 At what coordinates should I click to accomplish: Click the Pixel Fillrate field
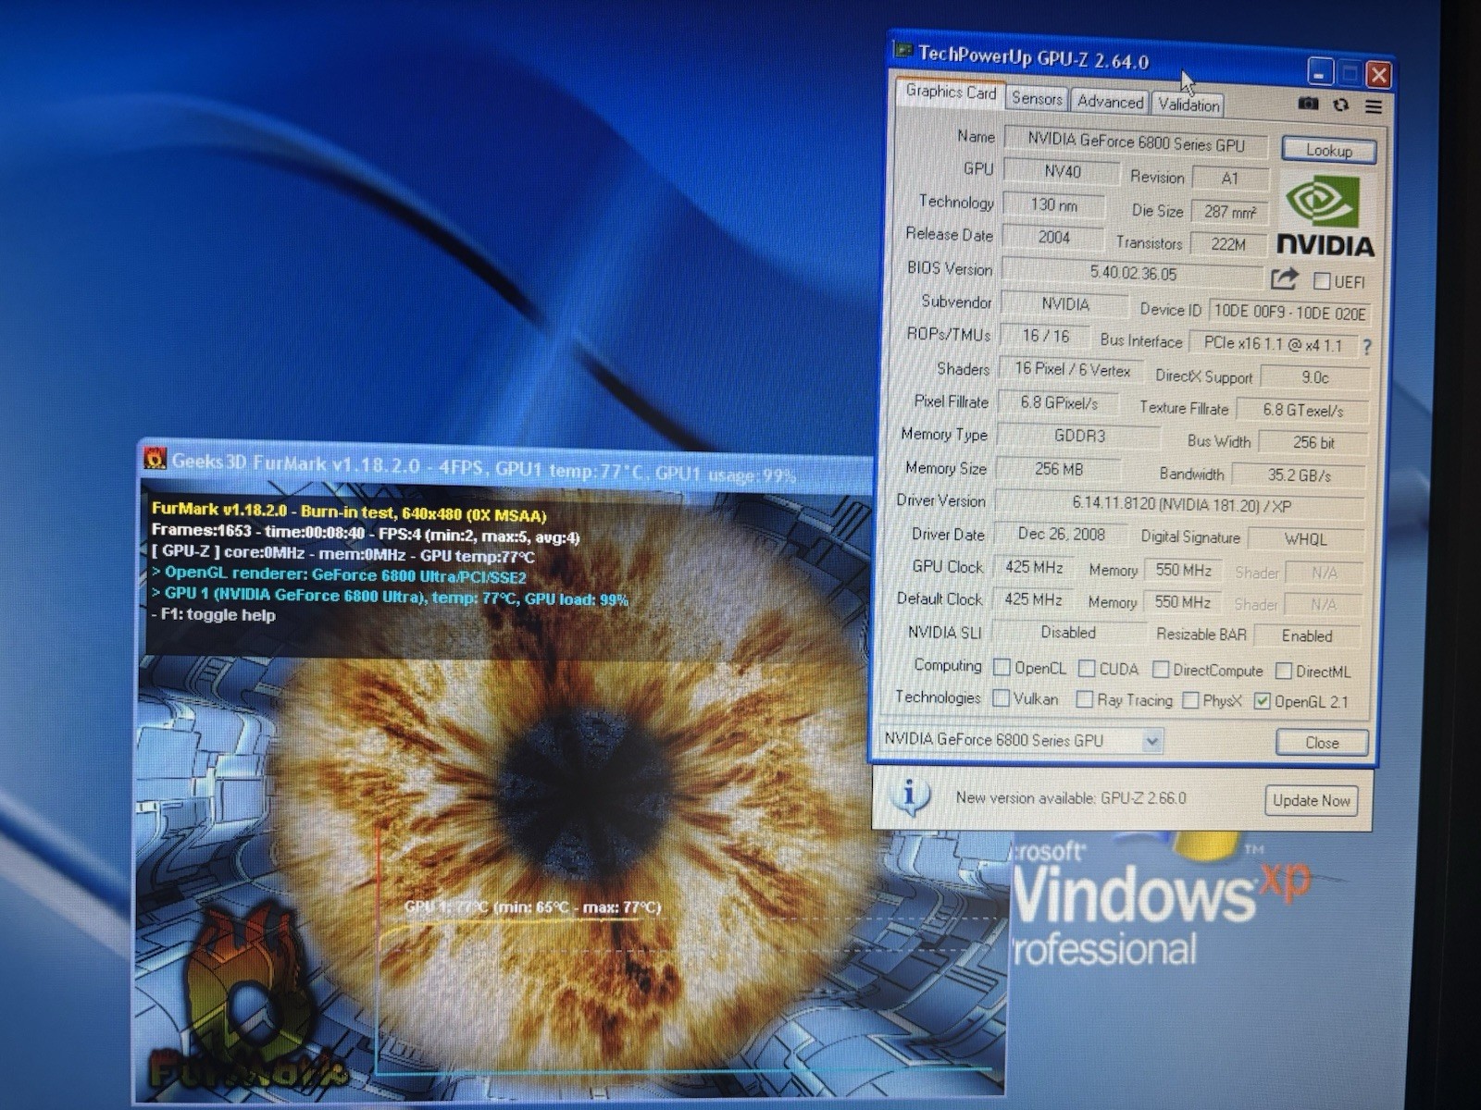point(1058,402)
